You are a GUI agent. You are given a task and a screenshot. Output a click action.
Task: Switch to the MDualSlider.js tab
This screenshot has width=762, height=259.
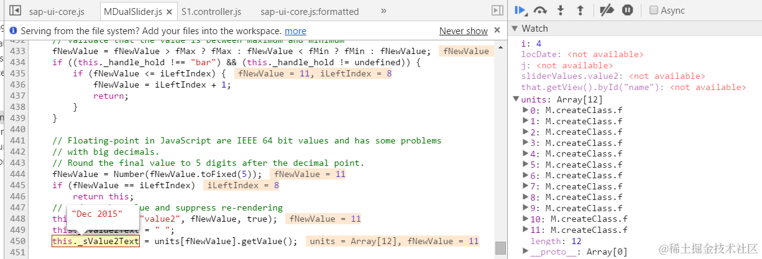[133, 11]
